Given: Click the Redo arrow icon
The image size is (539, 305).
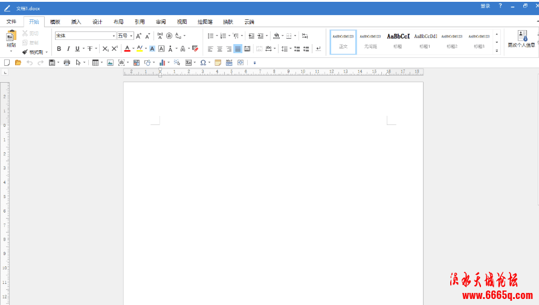Looking at the screenshot, I should click(40, 63).
